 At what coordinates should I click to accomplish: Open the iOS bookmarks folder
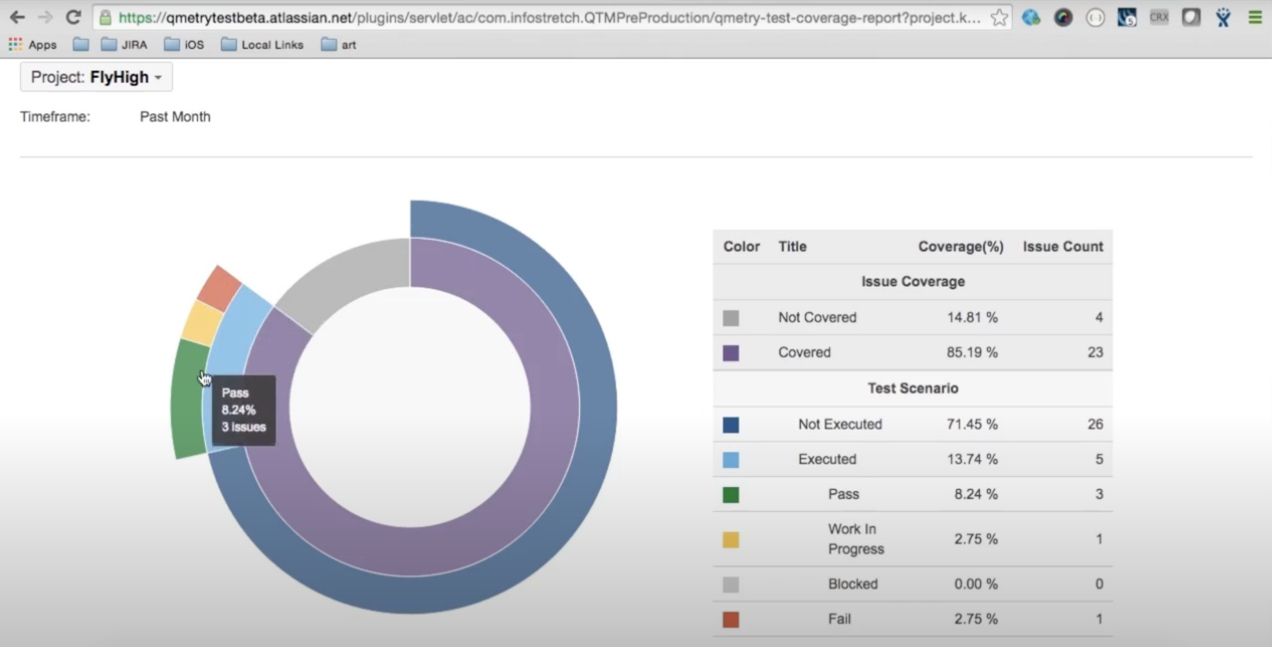(x=184, y=45)
